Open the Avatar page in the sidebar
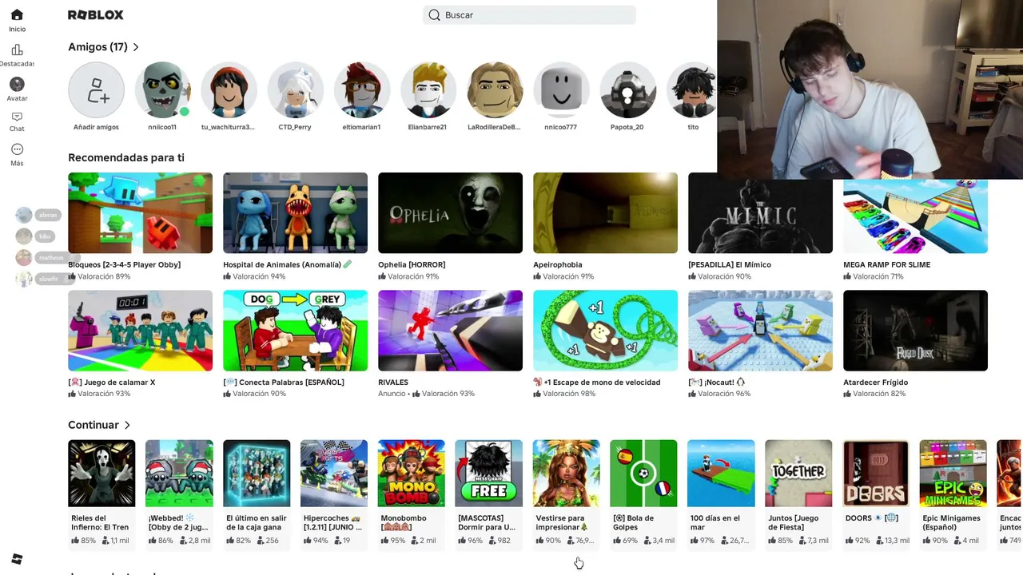1023x575 pixels. [x=17, y=89]
